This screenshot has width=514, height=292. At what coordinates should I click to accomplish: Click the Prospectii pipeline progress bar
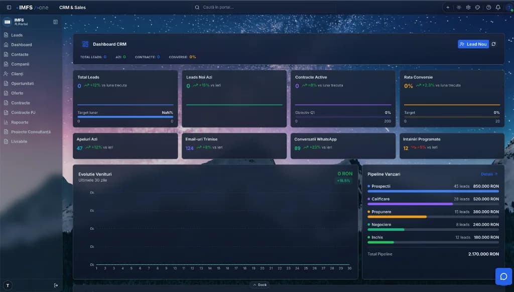pos(433,191)
